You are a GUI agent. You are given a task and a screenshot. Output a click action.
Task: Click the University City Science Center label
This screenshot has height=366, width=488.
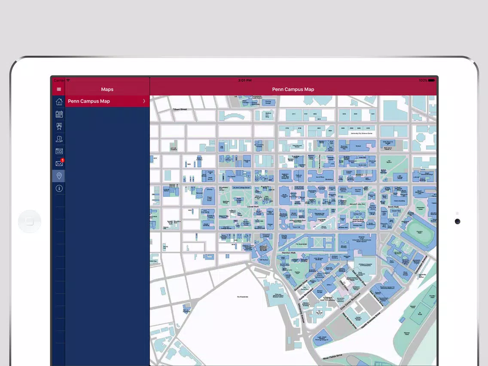coord(362,133)
